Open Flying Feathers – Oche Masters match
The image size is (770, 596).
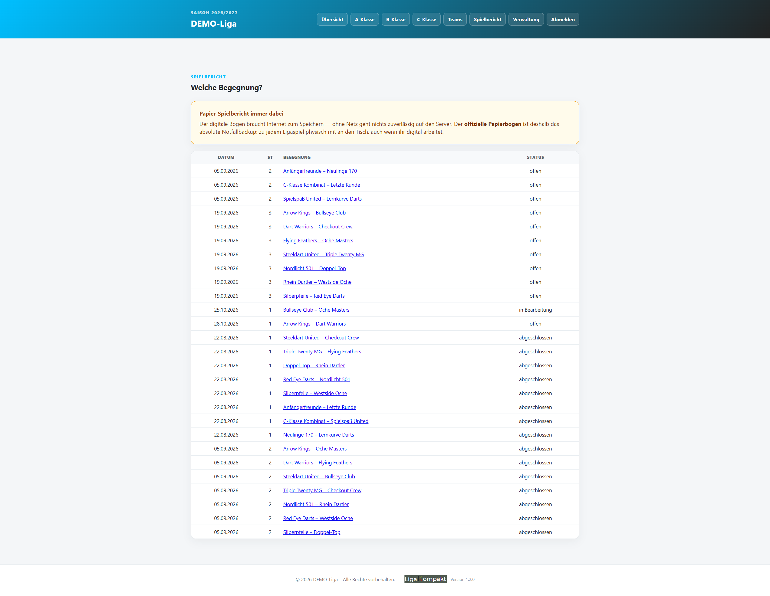pyautogui.click(x=318, y=241)
